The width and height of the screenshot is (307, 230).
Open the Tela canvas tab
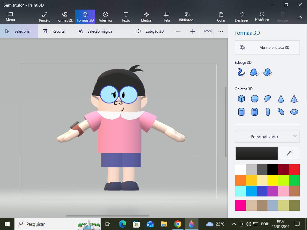(167, 17)
